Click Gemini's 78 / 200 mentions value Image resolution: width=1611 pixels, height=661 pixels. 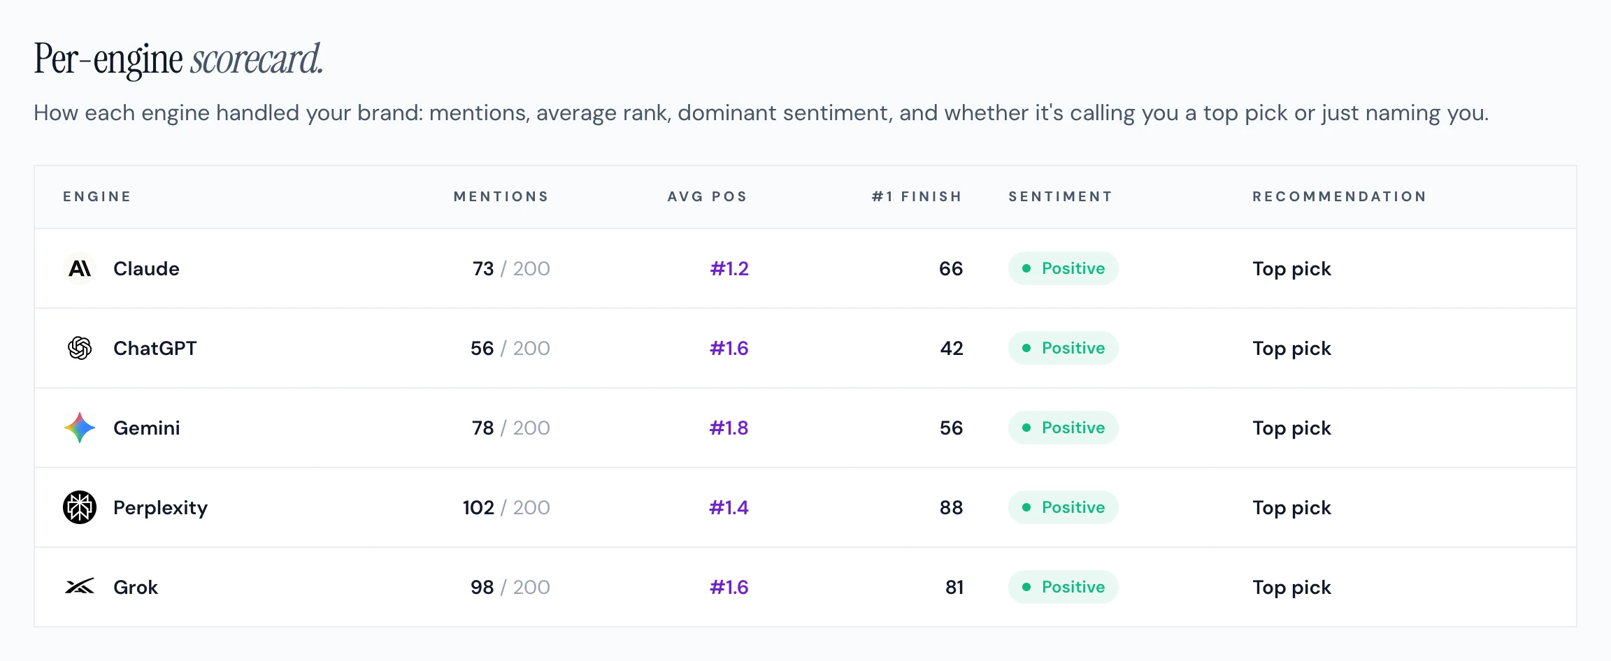point(511,428)
